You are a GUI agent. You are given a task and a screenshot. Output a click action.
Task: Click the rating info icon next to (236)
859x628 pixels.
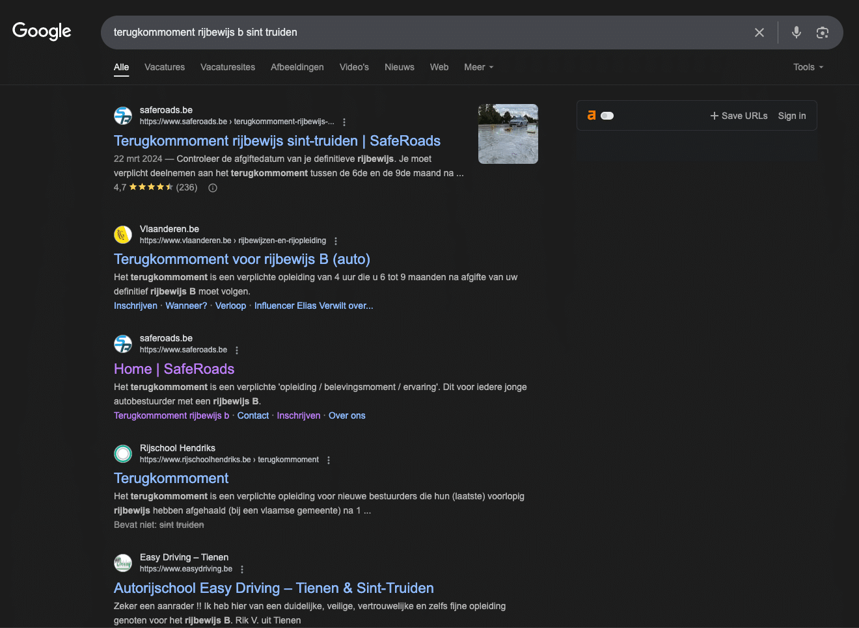pos(213,188)
